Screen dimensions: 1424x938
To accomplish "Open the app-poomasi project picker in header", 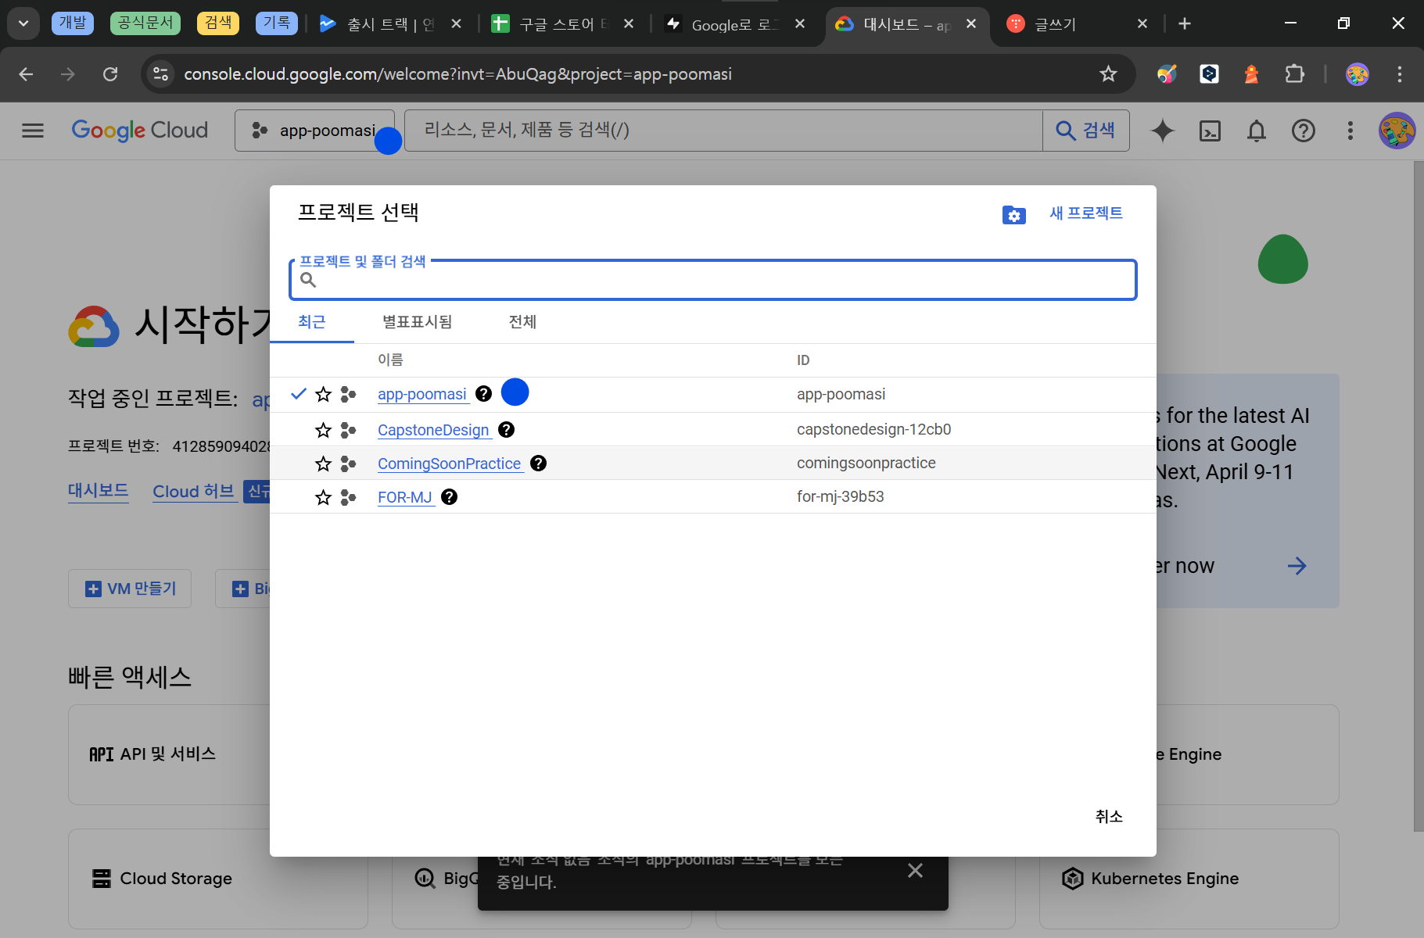I will [x=314, y=131].
